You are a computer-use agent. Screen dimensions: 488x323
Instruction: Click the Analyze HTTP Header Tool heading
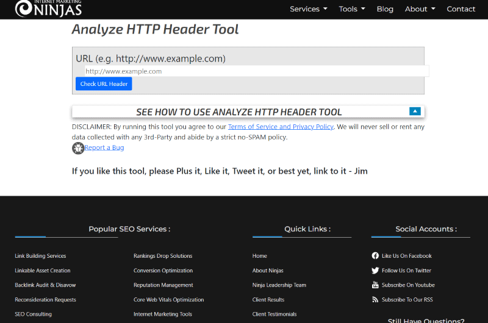pyautogui.click(x=155, y=29)
